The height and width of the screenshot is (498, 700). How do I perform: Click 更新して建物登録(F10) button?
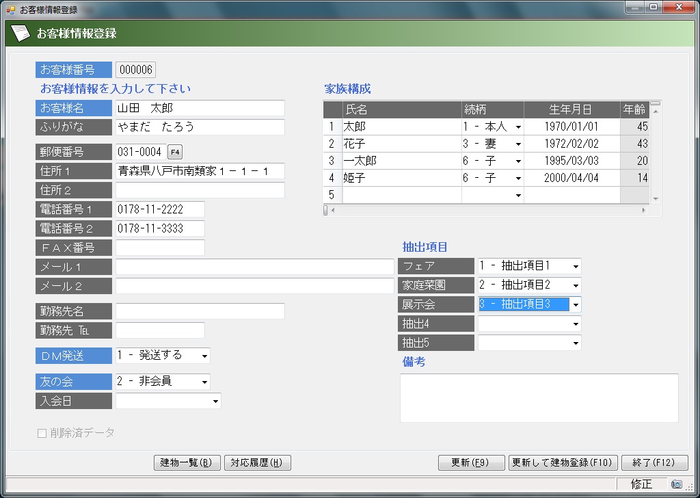point(563,462)
